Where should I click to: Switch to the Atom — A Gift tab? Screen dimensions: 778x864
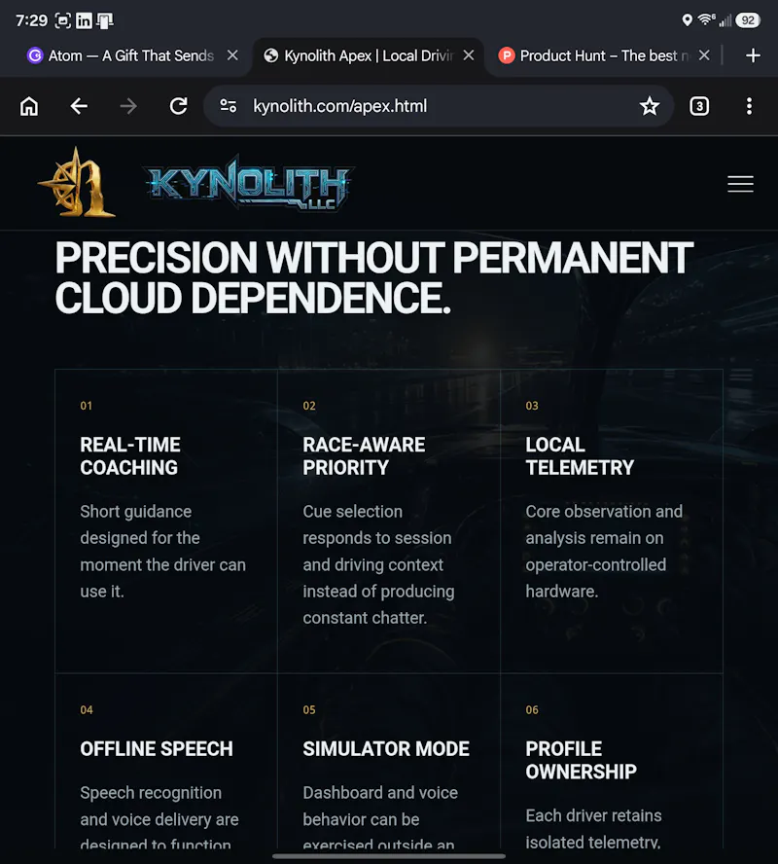click(130, 55)
